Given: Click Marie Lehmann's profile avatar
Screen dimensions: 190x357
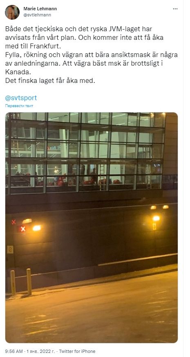Looking at the screenshot, I should click(12, 12).
